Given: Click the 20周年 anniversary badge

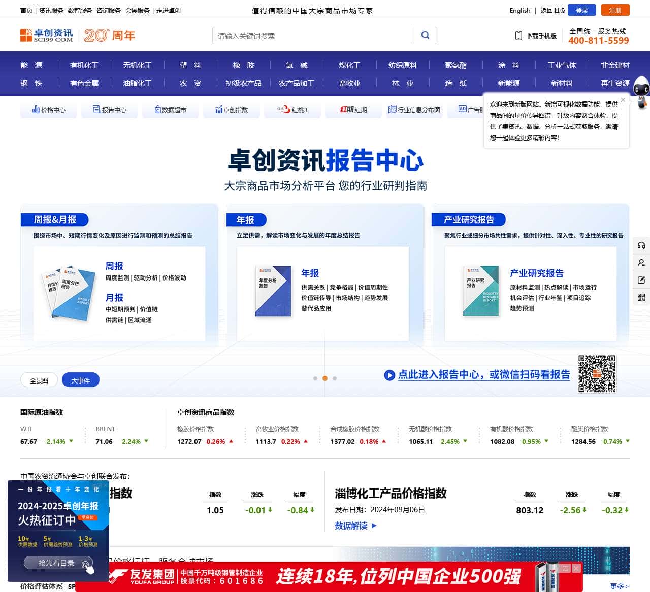Looking at the screenshot, I should pyautogui.click(x=110, y=36).
